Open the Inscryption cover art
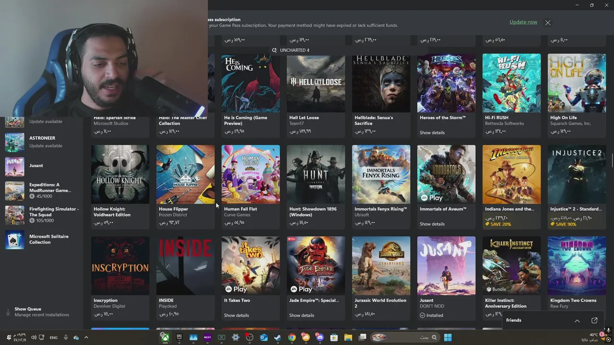This screenshot has width=614, height=345. pyautogui.click(x=120, y=266)
